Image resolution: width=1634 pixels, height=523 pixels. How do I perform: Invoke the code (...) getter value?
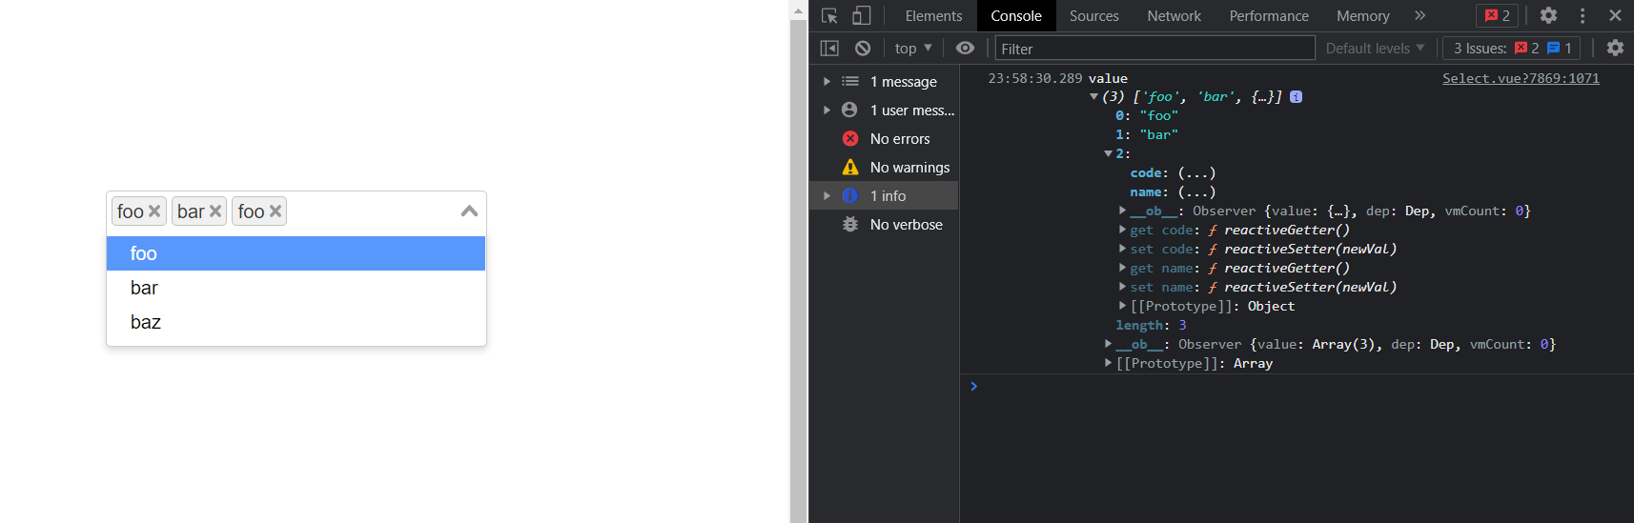tap(1196, 173)
